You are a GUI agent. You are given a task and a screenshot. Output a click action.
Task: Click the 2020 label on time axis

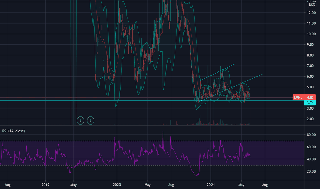pos(117,185)
